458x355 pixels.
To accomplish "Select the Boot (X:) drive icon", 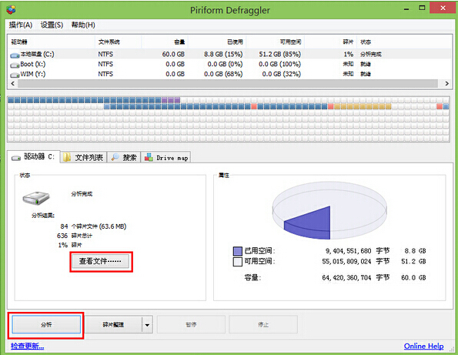I will pos(15,65).
